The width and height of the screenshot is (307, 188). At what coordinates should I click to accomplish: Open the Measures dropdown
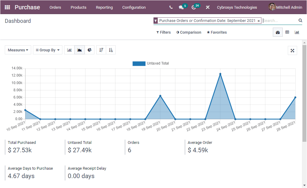(18, 50)
